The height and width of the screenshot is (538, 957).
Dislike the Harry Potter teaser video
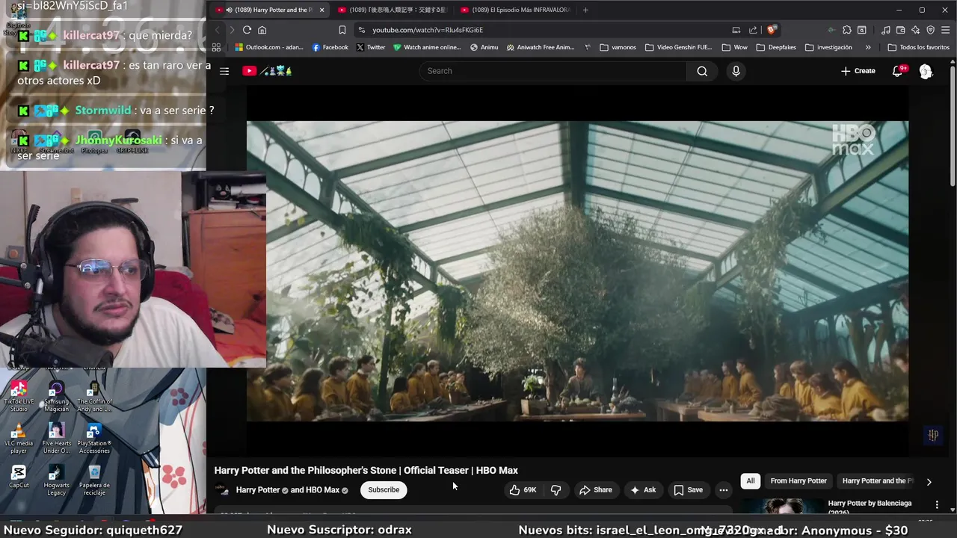click(x=556, y=490)
